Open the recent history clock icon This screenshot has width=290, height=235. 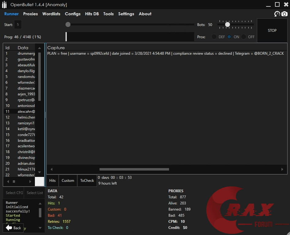click(277, 14)
